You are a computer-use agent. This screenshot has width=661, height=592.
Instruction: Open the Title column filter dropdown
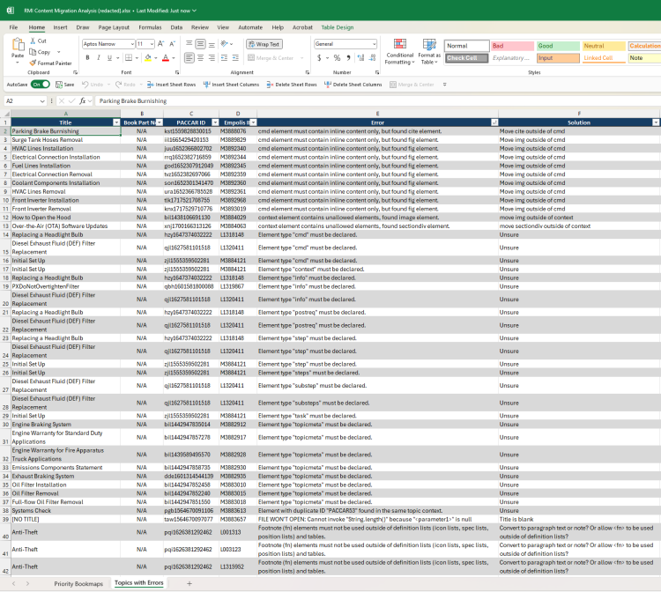pos(116,122)
